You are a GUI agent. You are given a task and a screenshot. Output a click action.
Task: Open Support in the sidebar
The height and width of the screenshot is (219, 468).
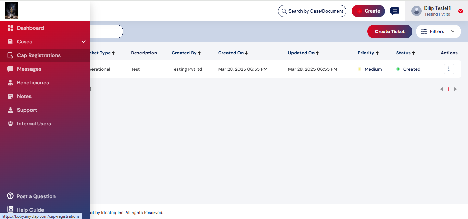click(45, 110)
